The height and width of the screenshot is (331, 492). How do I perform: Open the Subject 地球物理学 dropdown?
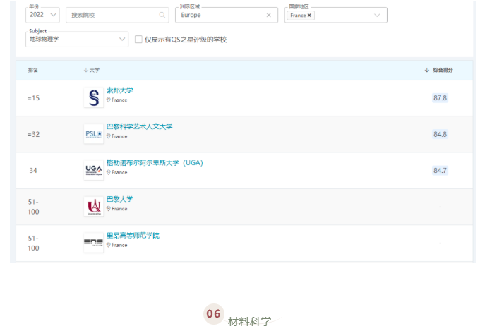coord(77,40)
